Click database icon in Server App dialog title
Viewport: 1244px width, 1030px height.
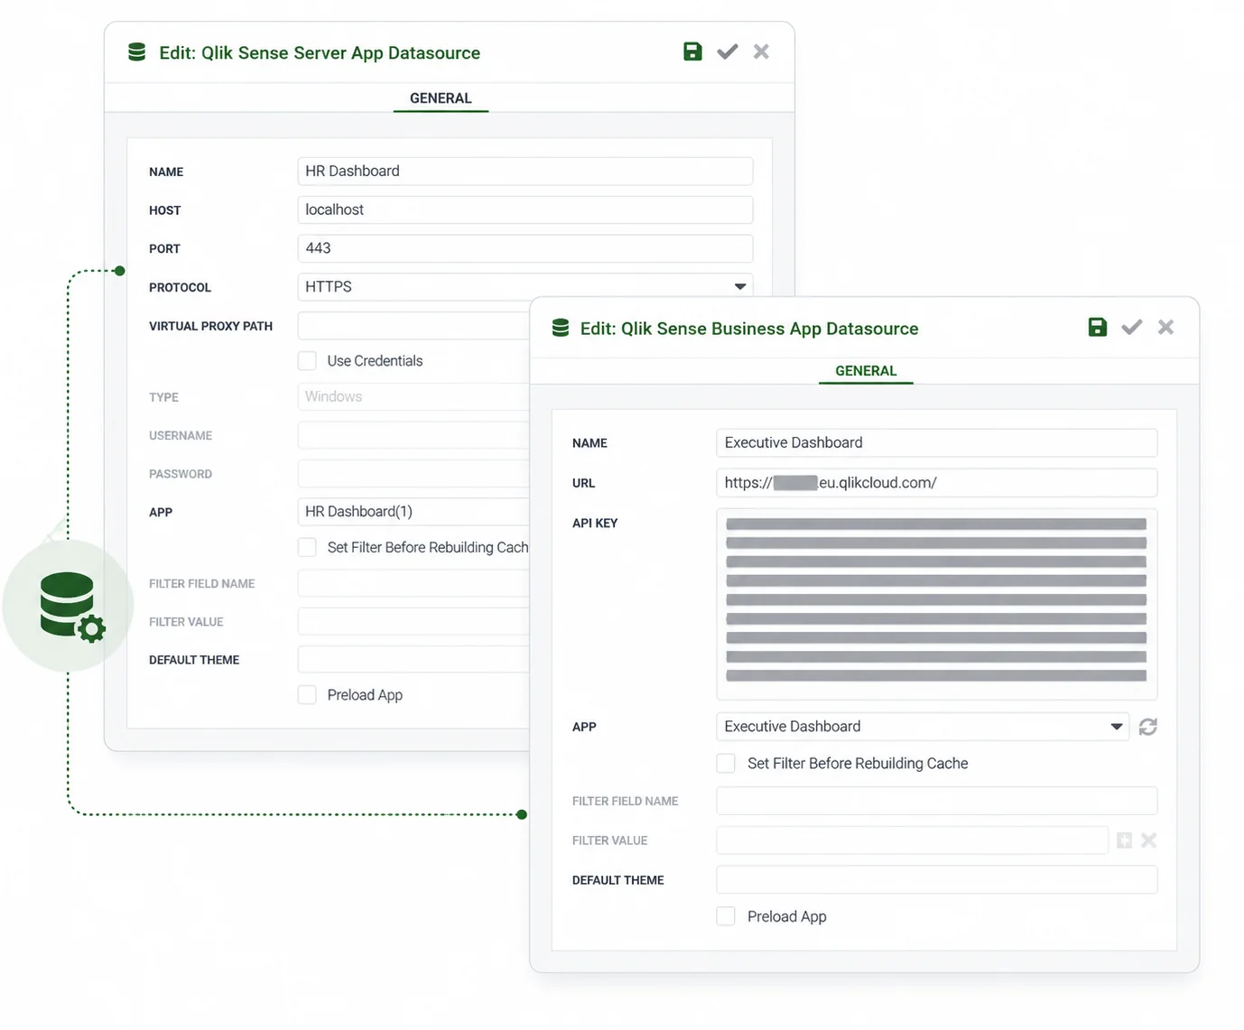tap(137, 52)
